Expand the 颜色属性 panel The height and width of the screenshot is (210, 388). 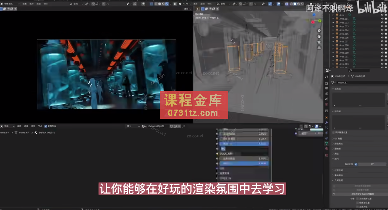point(333,144)
